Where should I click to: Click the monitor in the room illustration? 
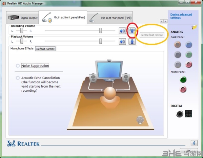[109, 70]
